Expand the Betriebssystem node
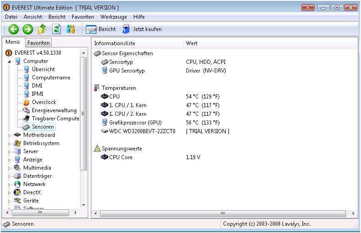This screenshot has height=233, width=361. coord(9,144)
